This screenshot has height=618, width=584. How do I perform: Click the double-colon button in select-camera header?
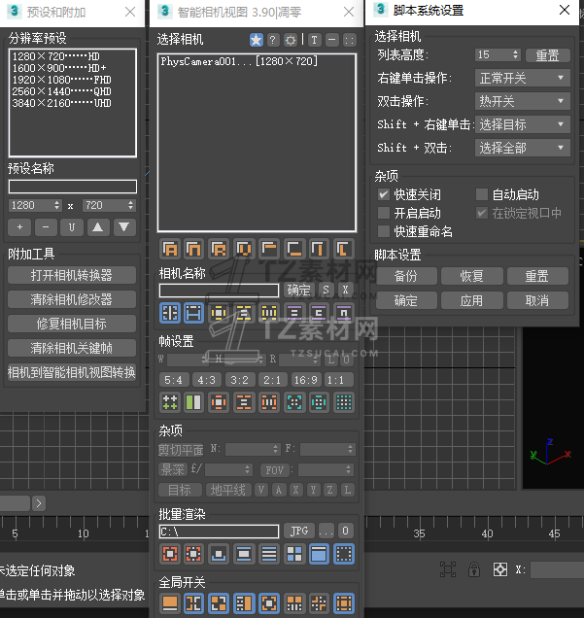click(349, 40)
